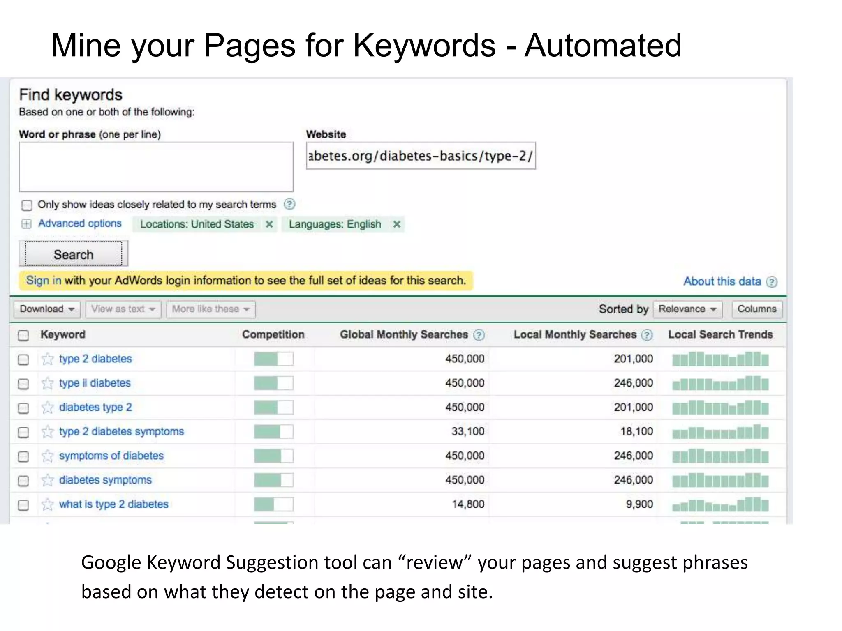
Task: Check the 'type 2 diabetes symptoms' row checkbox
Action: click(23, 432)
